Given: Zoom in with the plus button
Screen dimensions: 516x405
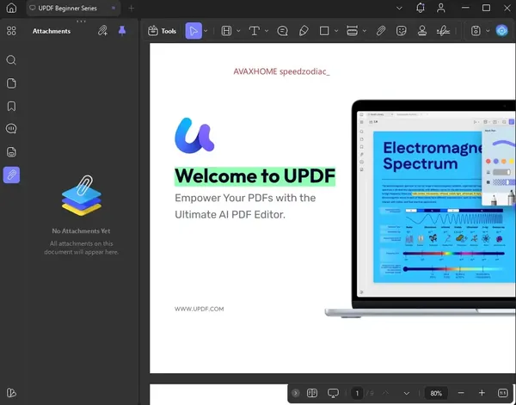Looking at the screenshot, I should tap(482, 393).
